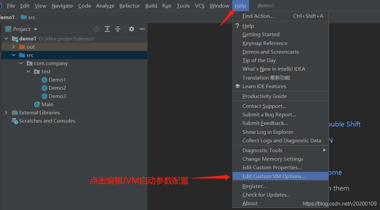Close the Help menu via menu bar
Image resolution: width=380 pixels, height=210 pixels.
(x=240, y=6)
